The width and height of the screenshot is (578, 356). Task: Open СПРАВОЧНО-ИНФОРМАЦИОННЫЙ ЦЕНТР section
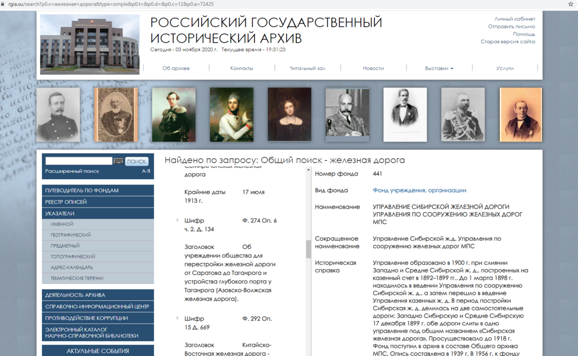click(x=98, y=307)
